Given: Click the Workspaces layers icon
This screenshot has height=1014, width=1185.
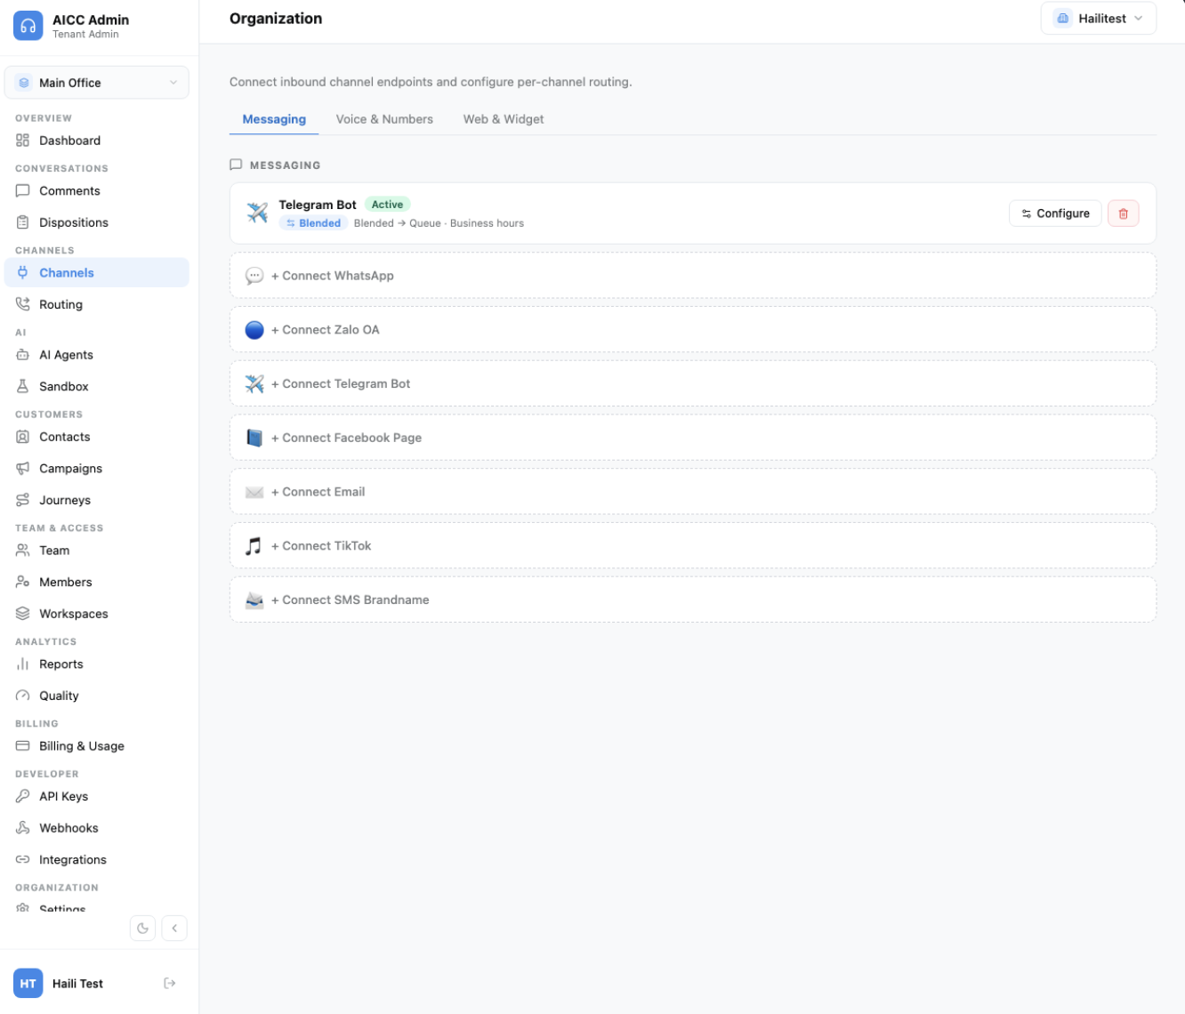Looking at the screenshot, I should point(23,614).
